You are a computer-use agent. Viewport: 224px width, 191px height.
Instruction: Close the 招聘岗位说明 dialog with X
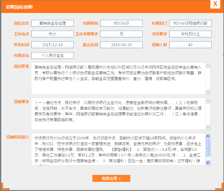coord(215,4)
